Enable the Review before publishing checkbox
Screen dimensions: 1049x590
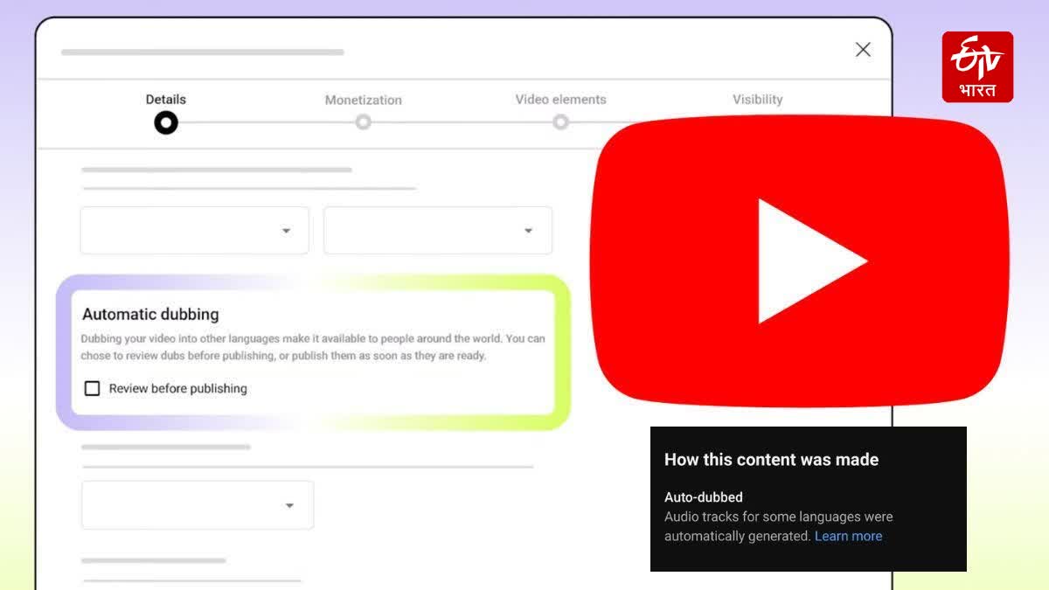point(92,388)
